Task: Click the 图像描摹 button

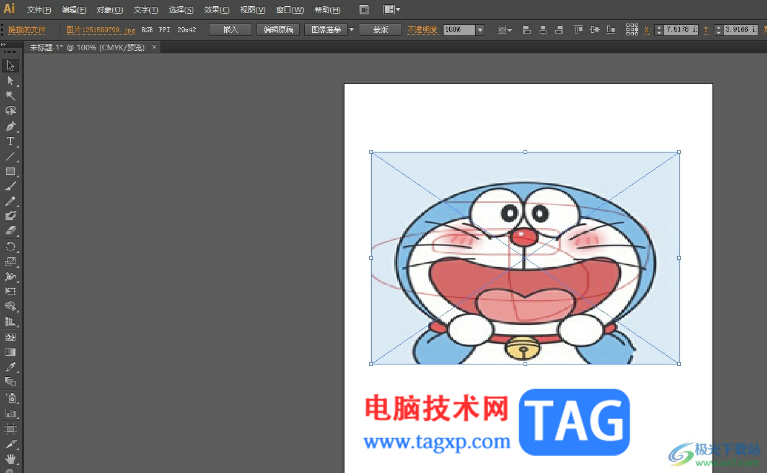Action: (326, 30)
